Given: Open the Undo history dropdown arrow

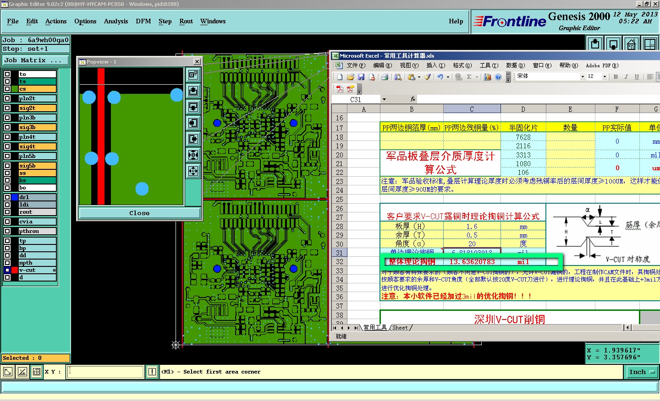Looking at the screenshot, I should 448,77.
